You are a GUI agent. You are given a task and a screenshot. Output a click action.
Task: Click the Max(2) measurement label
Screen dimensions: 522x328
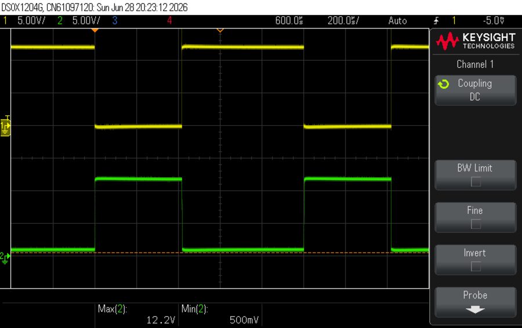coord(112,309)
